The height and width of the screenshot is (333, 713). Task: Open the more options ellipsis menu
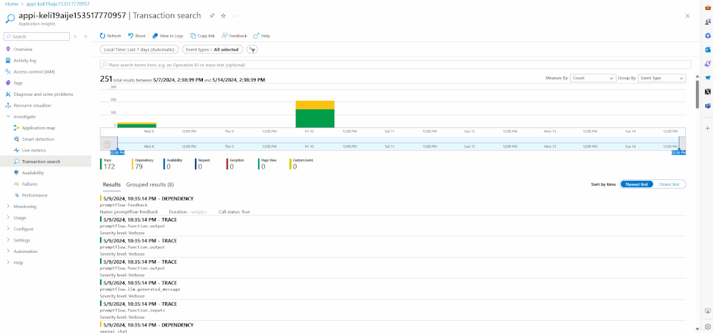point(234,16)
